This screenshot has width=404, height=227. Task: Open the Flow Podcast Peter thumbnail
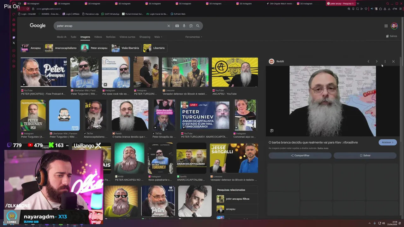pyautogui.click(x=44, y=72)
